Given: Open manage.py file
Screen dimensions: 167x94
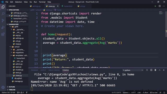Looking at the screenshot, I should (19, 81).
